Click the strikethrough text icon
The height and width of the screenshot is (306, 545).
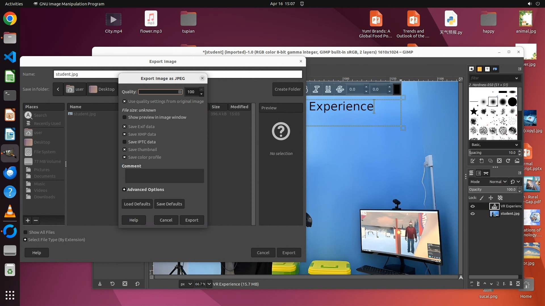pyautogui.click(x=340, y=89)
